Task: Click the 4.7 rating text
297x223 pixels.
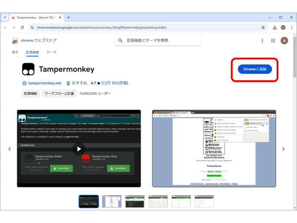Action: (93, 83)
